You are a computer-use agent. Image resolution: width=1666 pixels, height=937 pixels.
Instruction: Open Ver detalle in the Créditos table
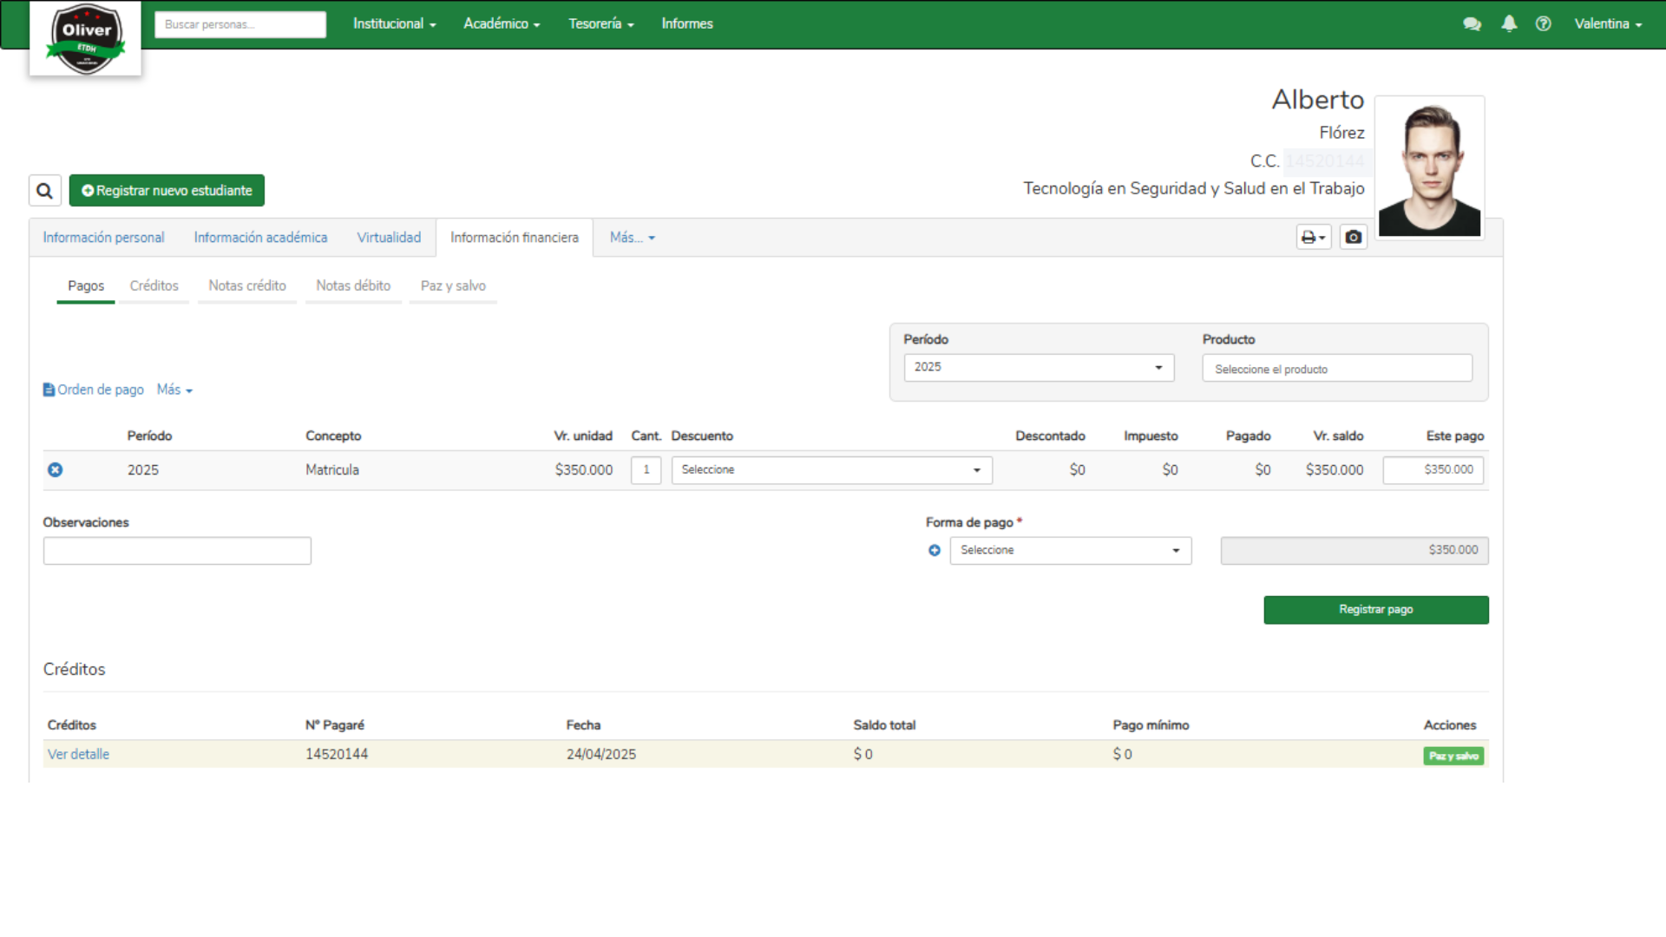pos(78,754)
